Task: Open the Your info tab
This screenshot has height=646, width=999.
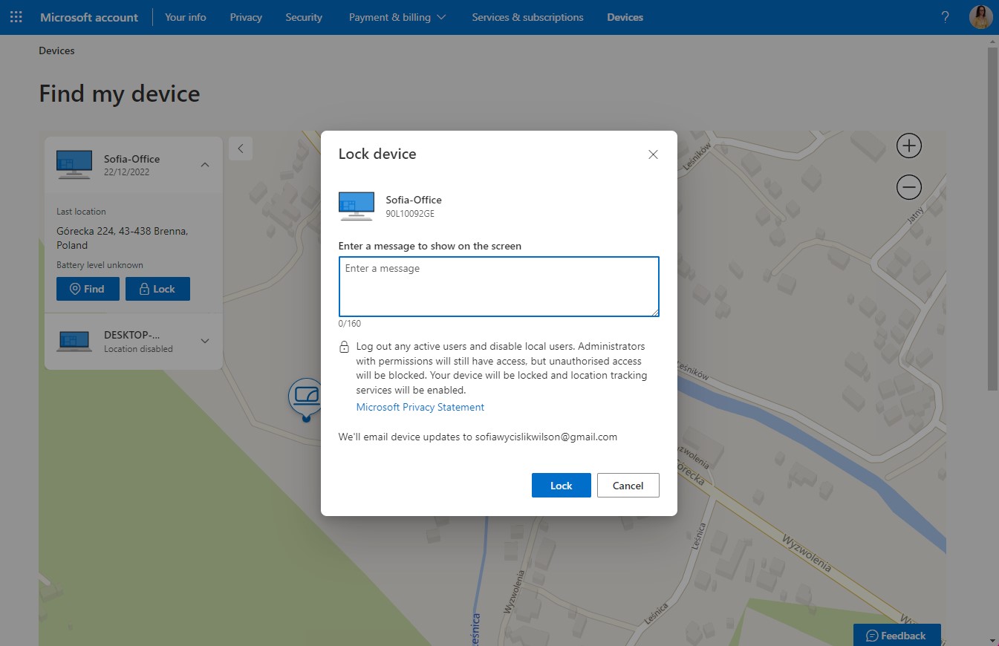Action: click(186, 17)
